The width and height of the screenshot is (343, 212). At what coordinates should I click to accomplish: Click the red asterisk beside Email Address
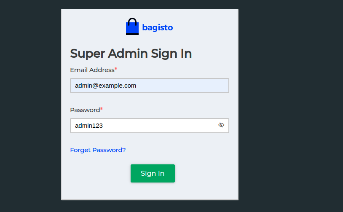point(116,69)
